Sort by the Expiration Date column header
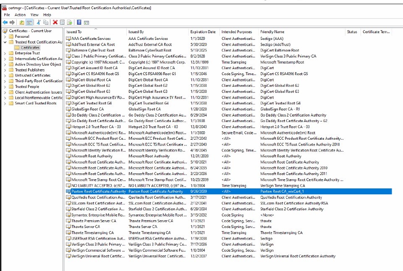The width and height of the screenshot is (403, 271). click(x=204, y=32)
